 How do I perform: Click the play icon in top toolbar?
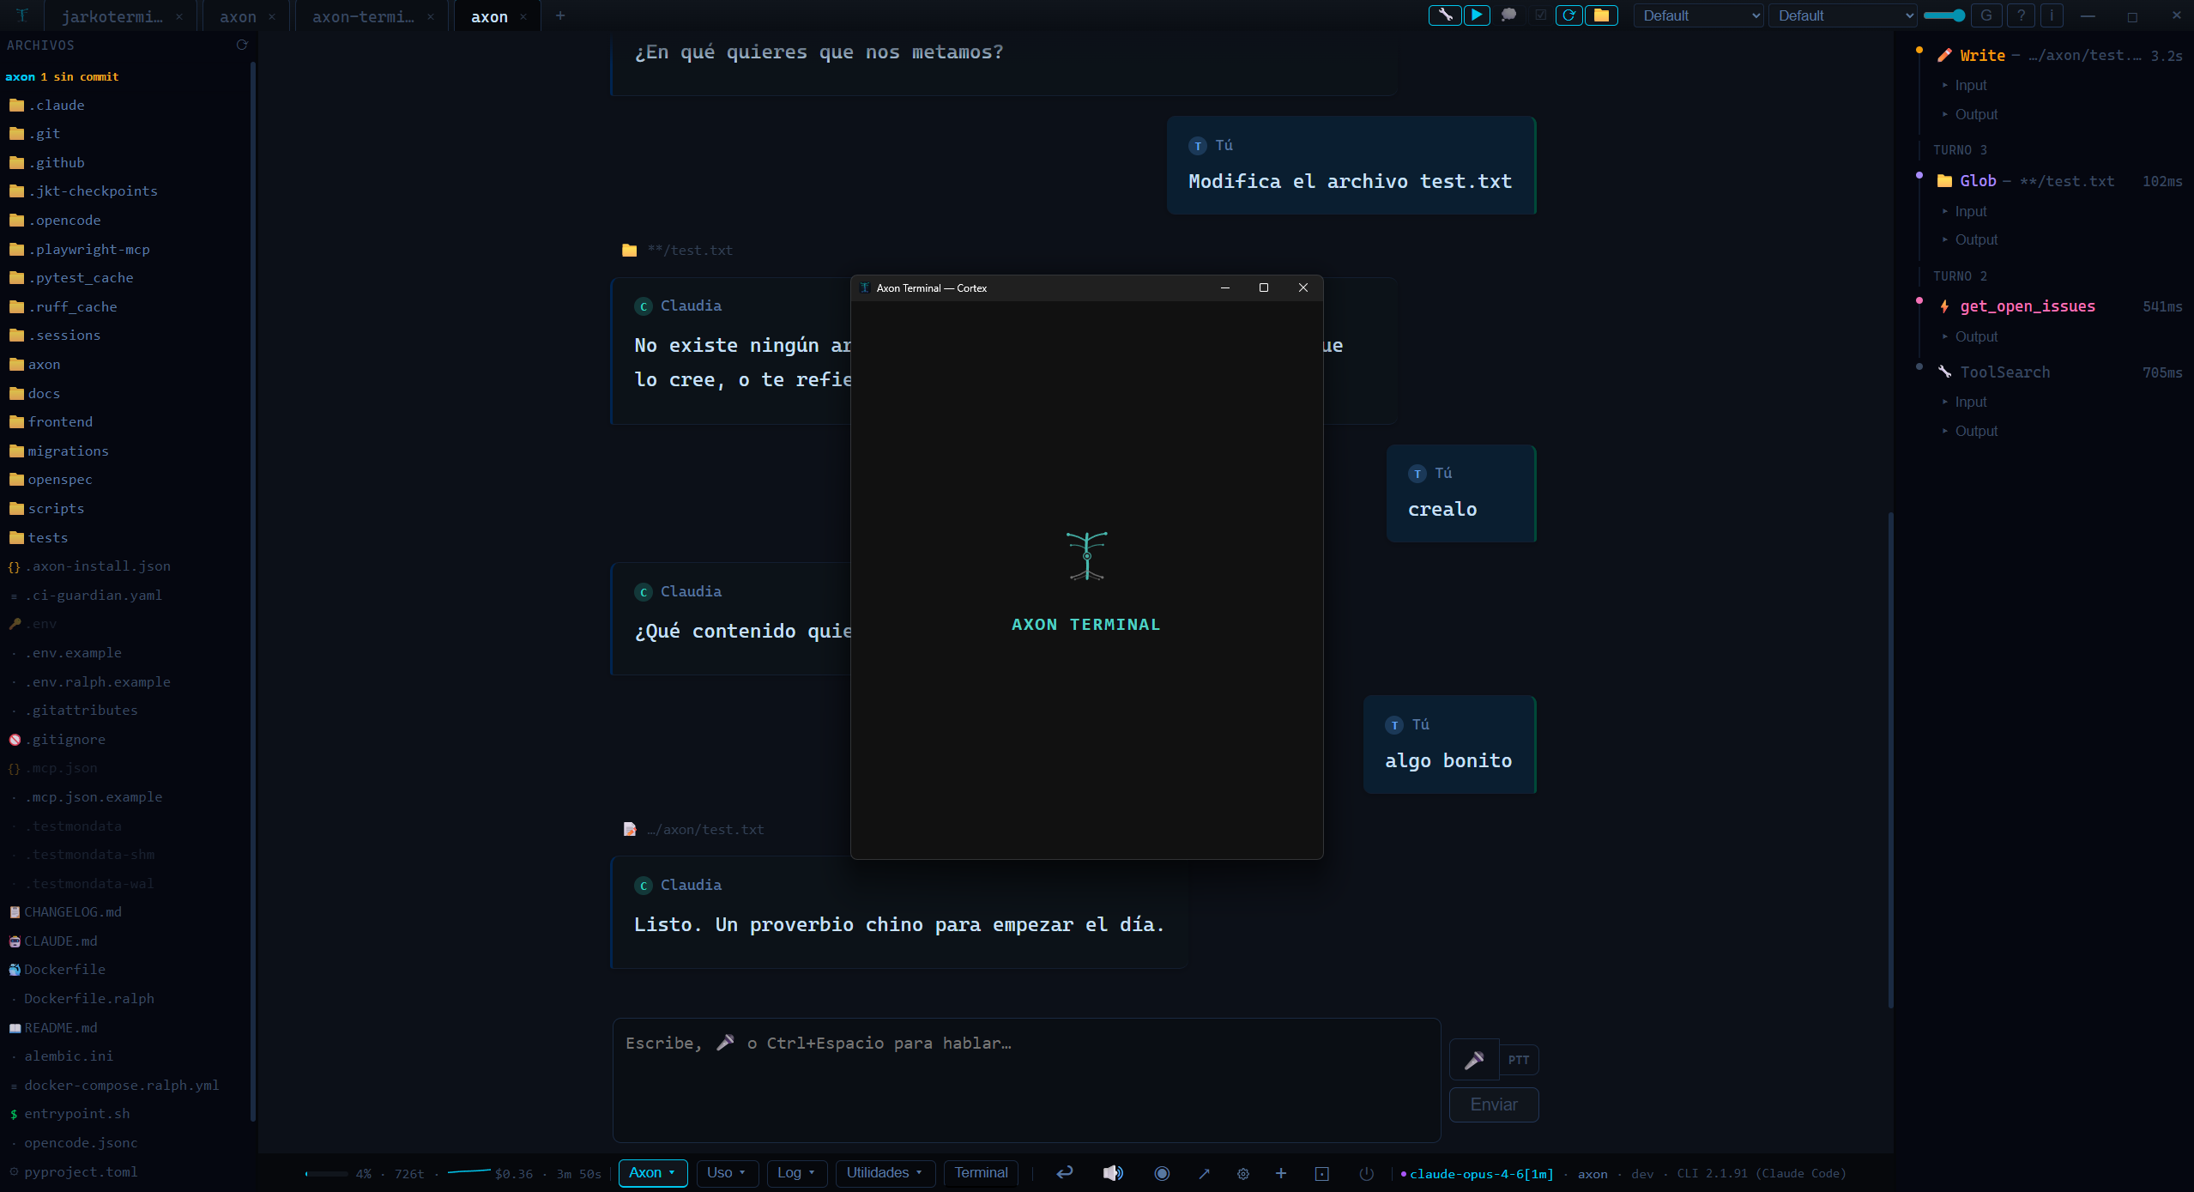[1477, 15]
